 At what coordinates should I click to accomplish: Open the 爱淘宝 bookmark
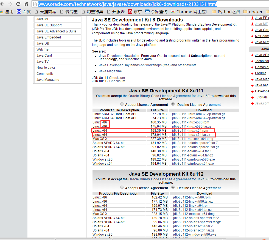pyautogui.click(x=69, y=12)
